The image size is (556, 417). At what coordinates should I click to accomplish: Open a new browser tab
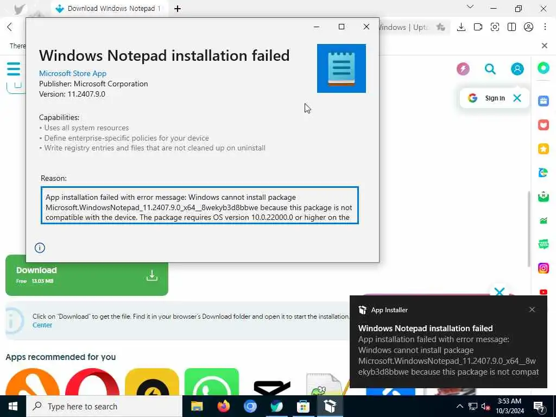pyautogui.click(x=178, y=9)
